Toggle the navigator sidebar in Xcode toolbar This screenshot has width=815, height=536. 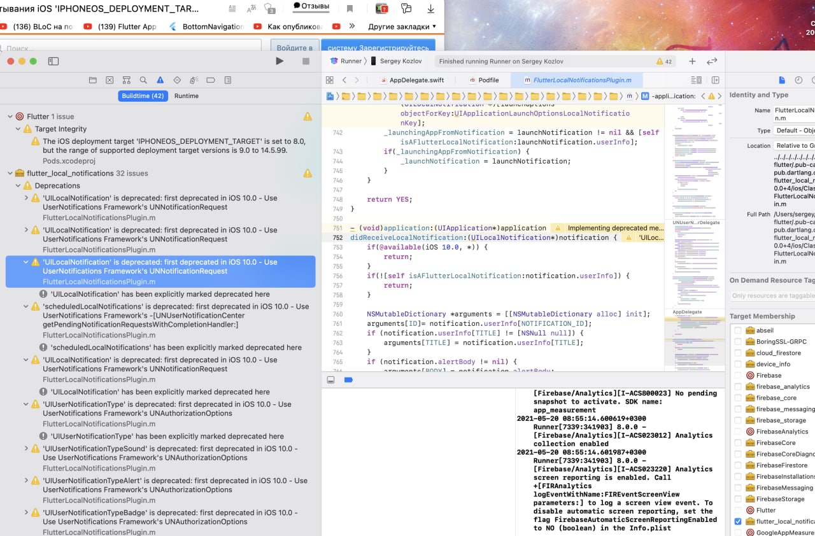click(x=53, y=61)
